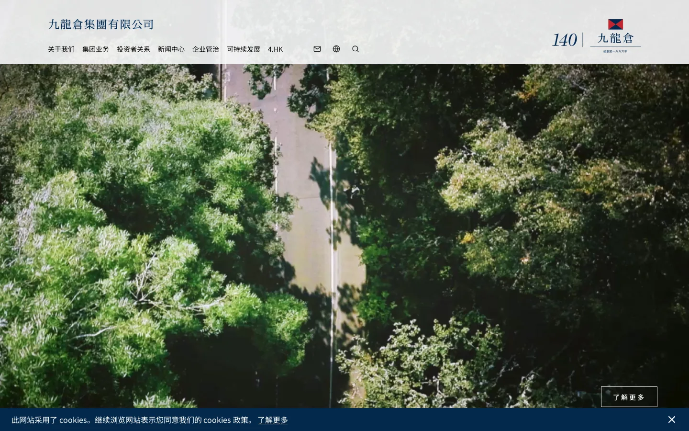Open the 投资者关系 menu
The image size is (689, 431).
(x=133, y=49)
